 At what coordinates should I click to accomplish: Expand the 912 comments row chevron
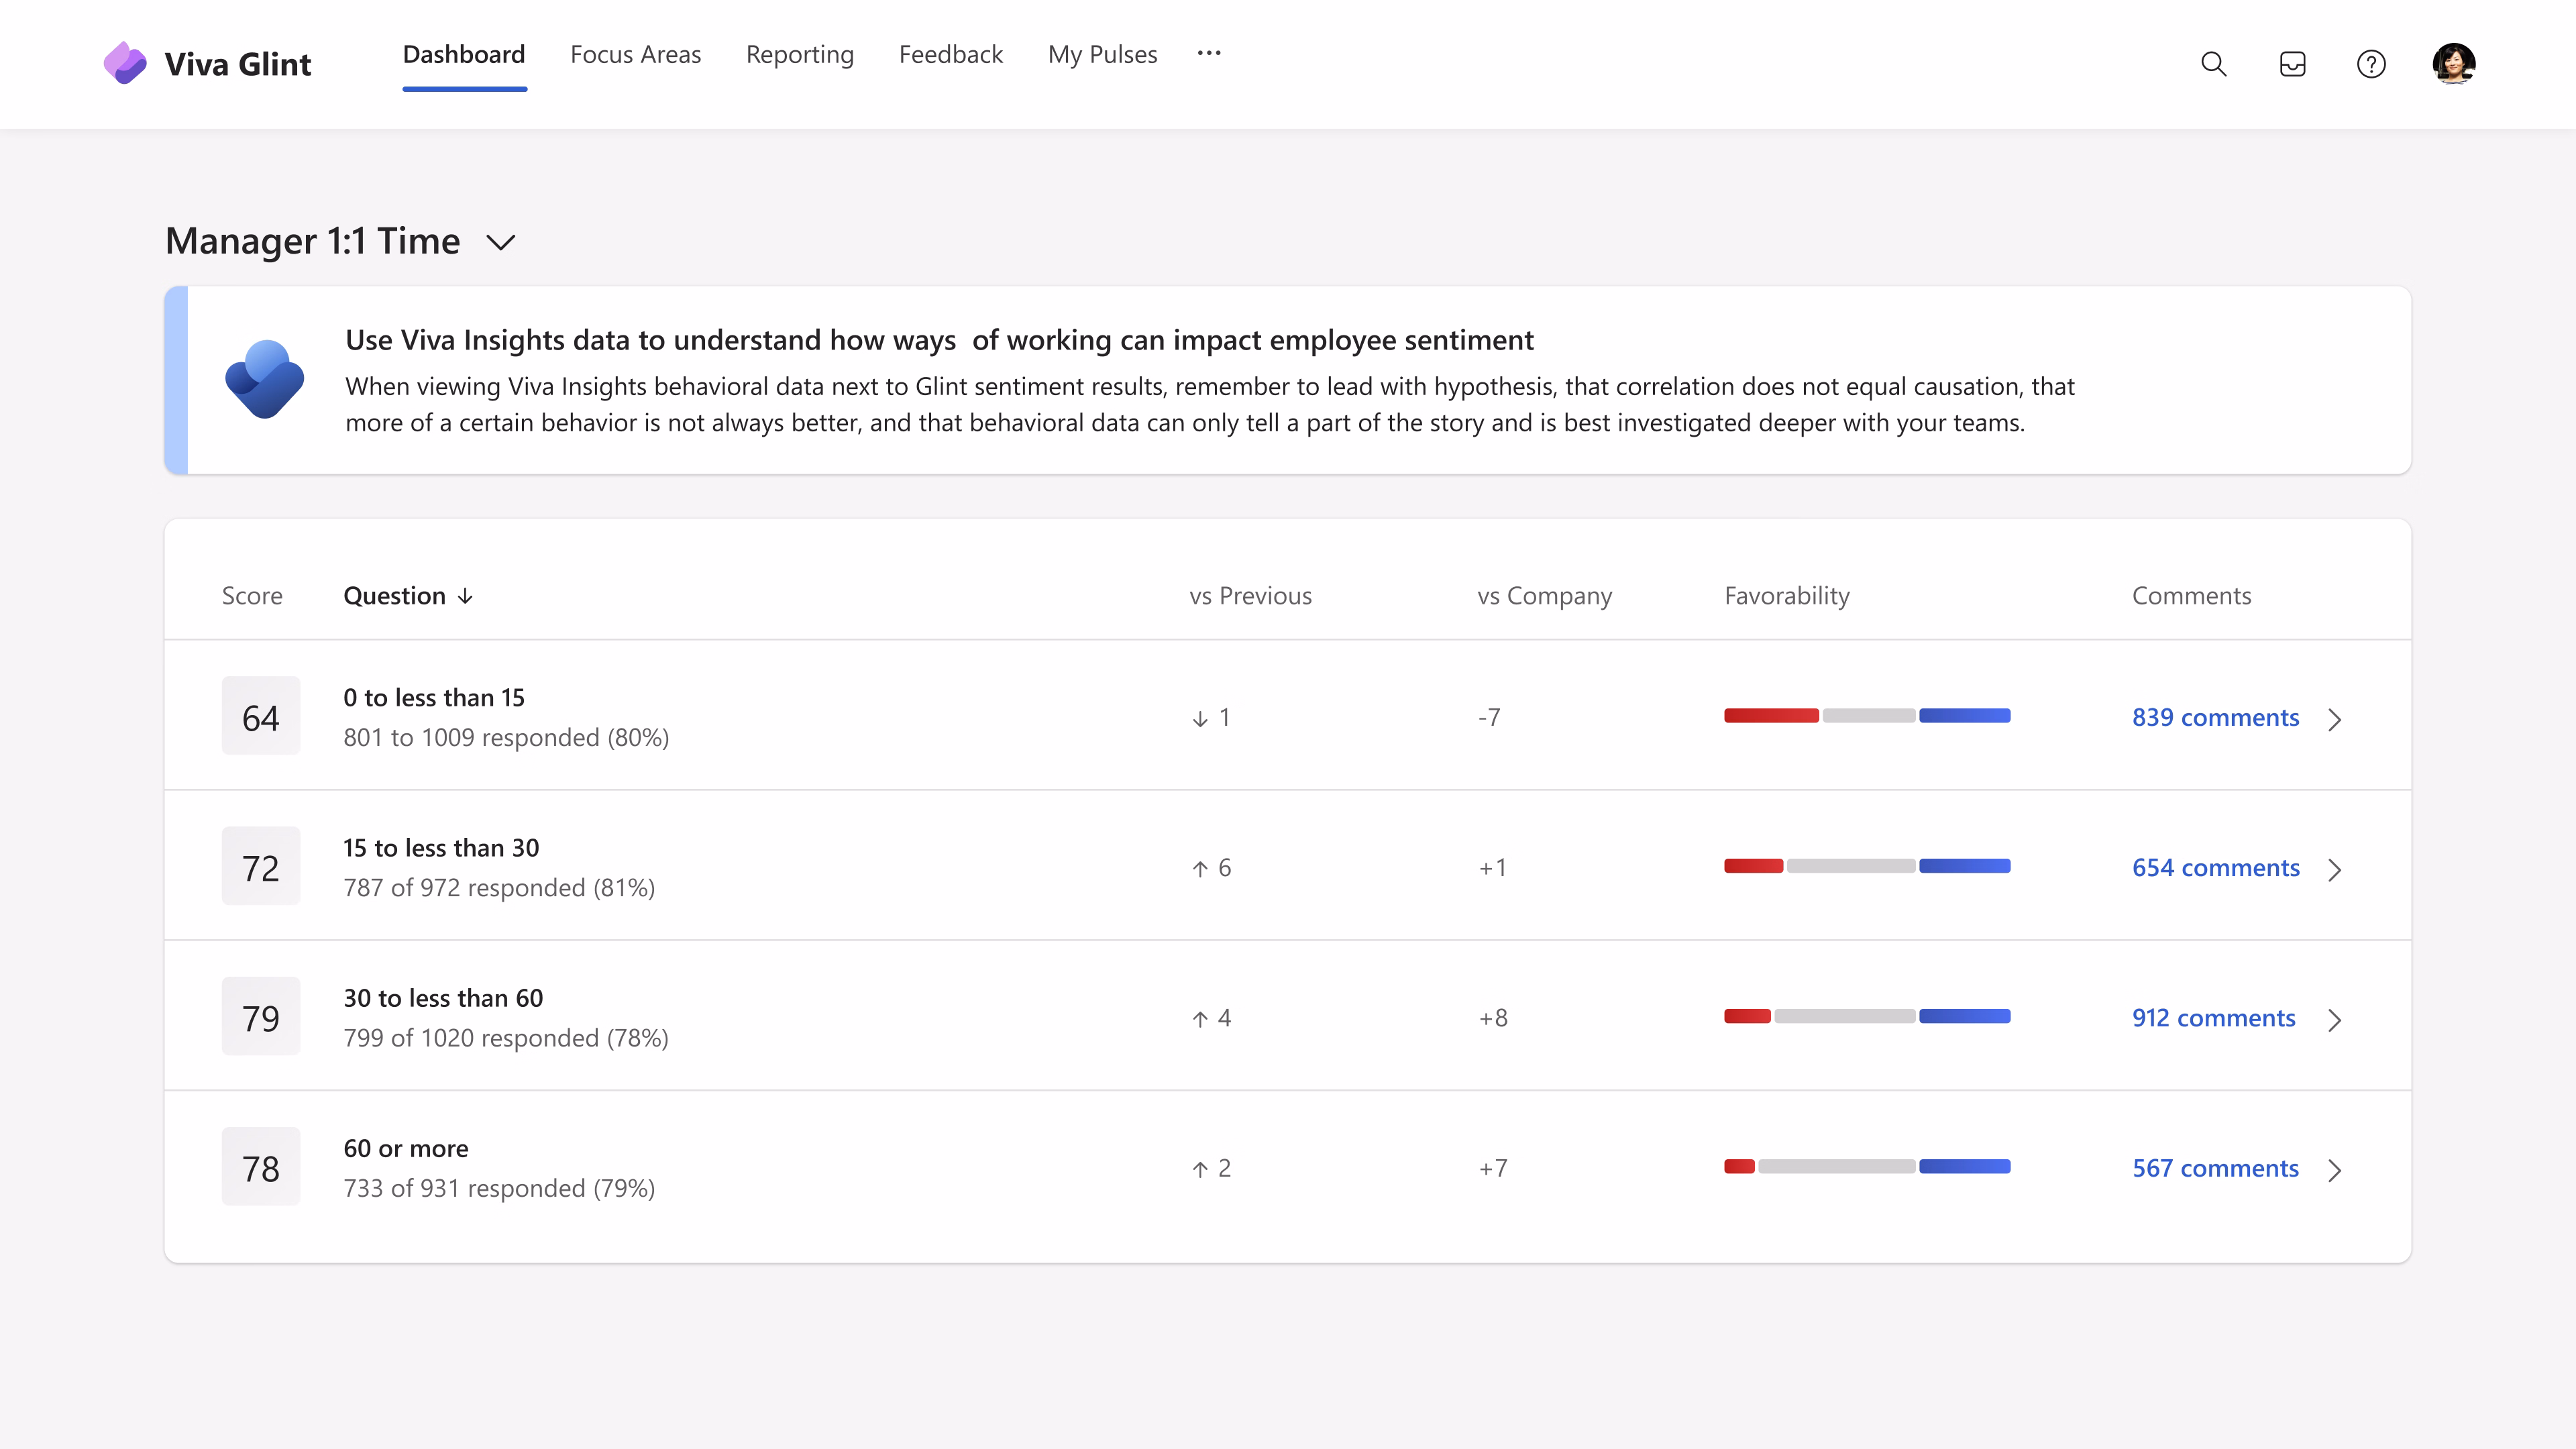(2335, 1019)
